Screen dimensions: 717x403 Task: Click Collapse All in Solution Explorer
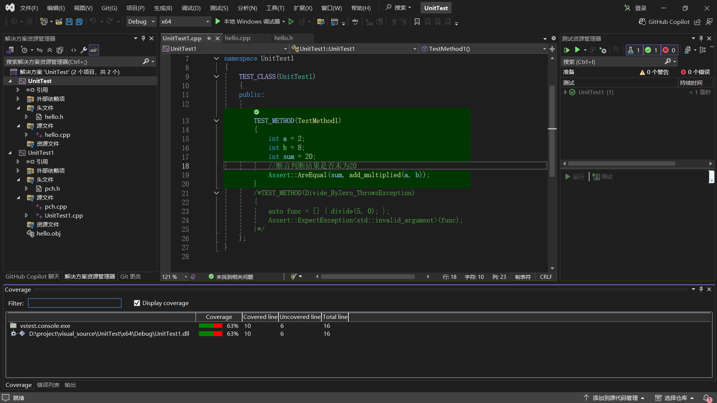click(50, 50)
